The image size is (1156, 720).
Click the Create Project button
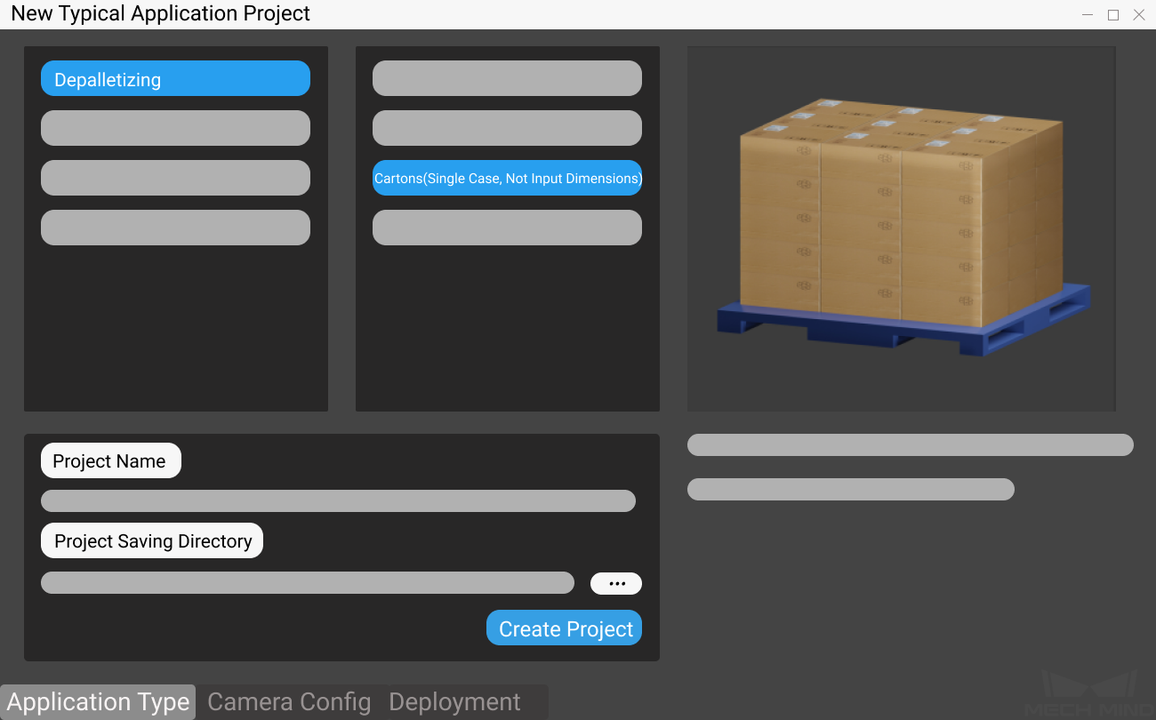(564, 628)
